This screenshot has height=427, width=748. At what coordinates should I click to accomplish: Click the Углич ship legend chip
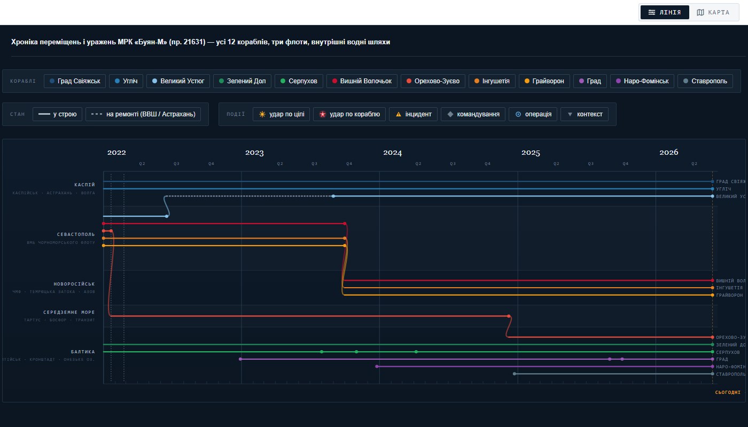[127, 81]
